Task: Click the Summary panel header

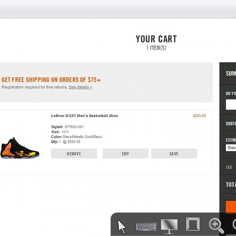Action: click(x=230, y=73)
